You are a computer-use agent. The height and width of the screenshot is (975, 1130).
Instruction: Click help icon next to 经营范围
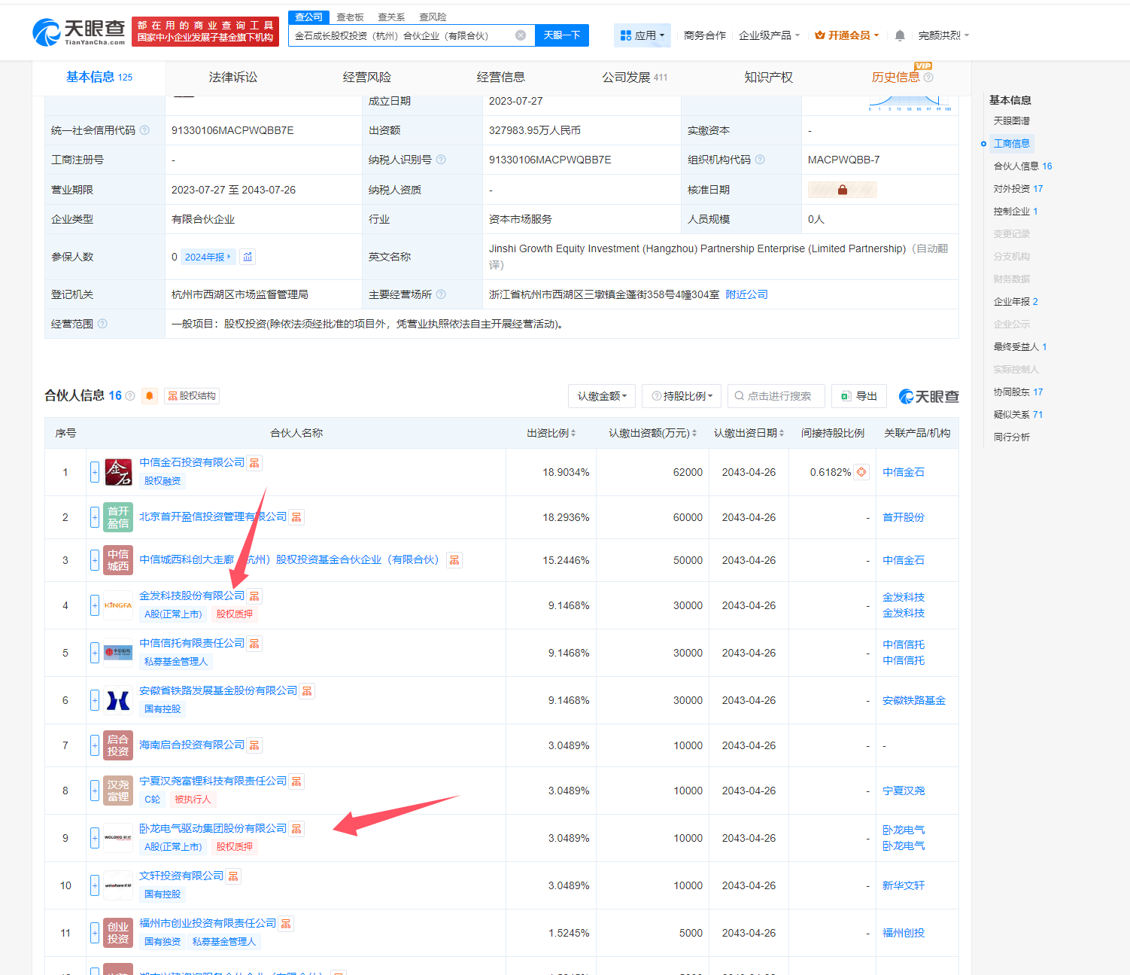click(102, 324)
